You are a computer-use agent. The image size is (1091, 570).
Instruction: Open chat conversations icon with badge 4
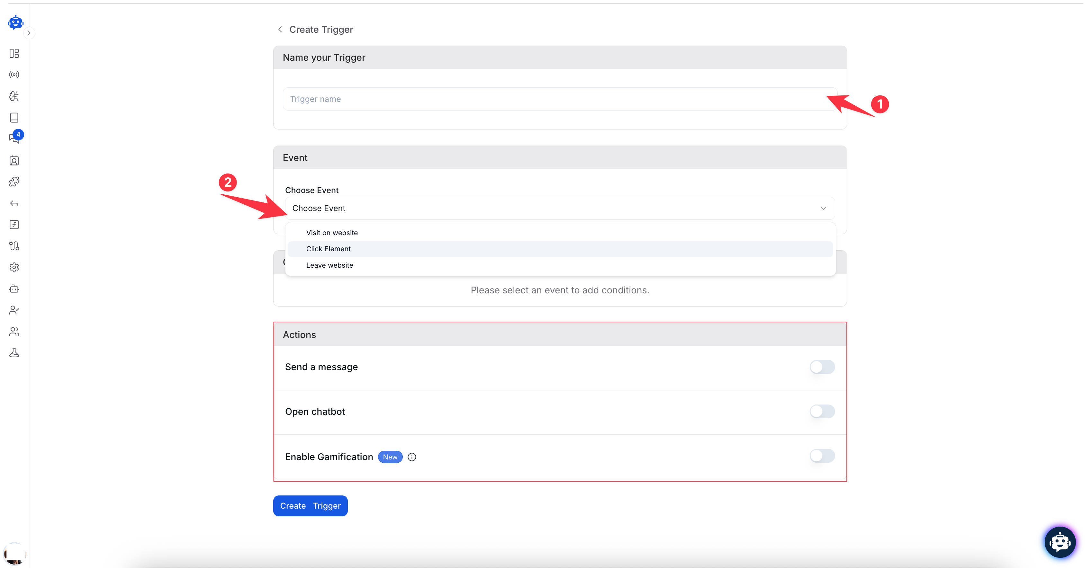tap(14, 138)
